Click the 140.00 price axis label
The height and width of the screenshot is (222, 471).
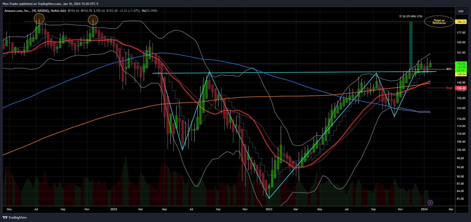tap(461, 82)
